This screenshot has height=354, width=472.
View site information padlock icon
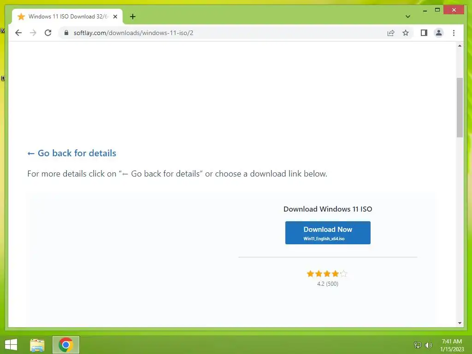point(66,33)
